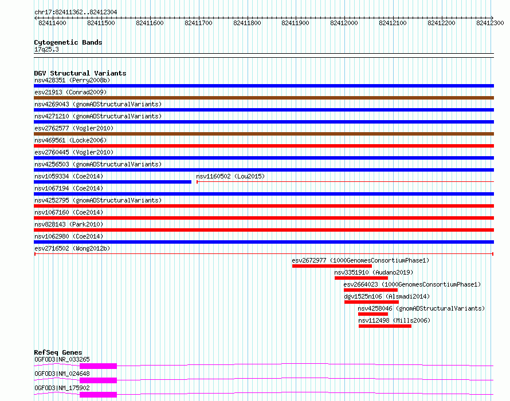Click chr17:82411362..82412304 coordinate text
The height and width of the screenshot is (401, 510).
(76, 12)
